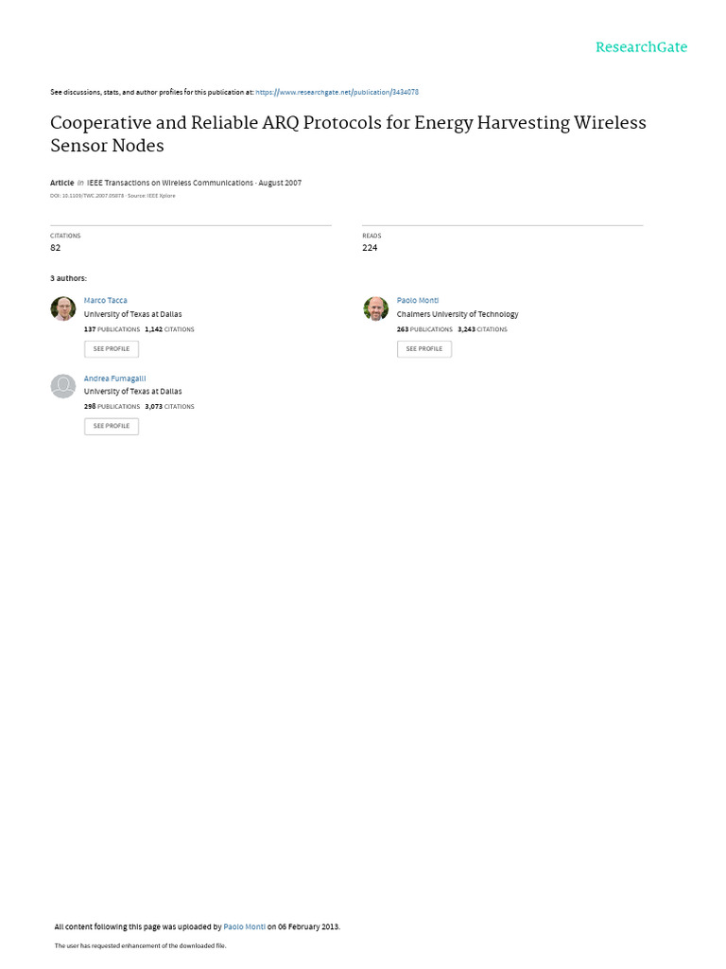Open Marco Tacca's author name link
The height and width of the screenshot is (969, 726).
click(x=105, y=300)
